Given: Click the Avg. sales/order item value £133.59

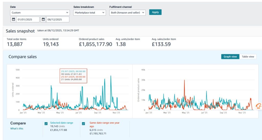Looking at the screenshot, I should [161, 44].
